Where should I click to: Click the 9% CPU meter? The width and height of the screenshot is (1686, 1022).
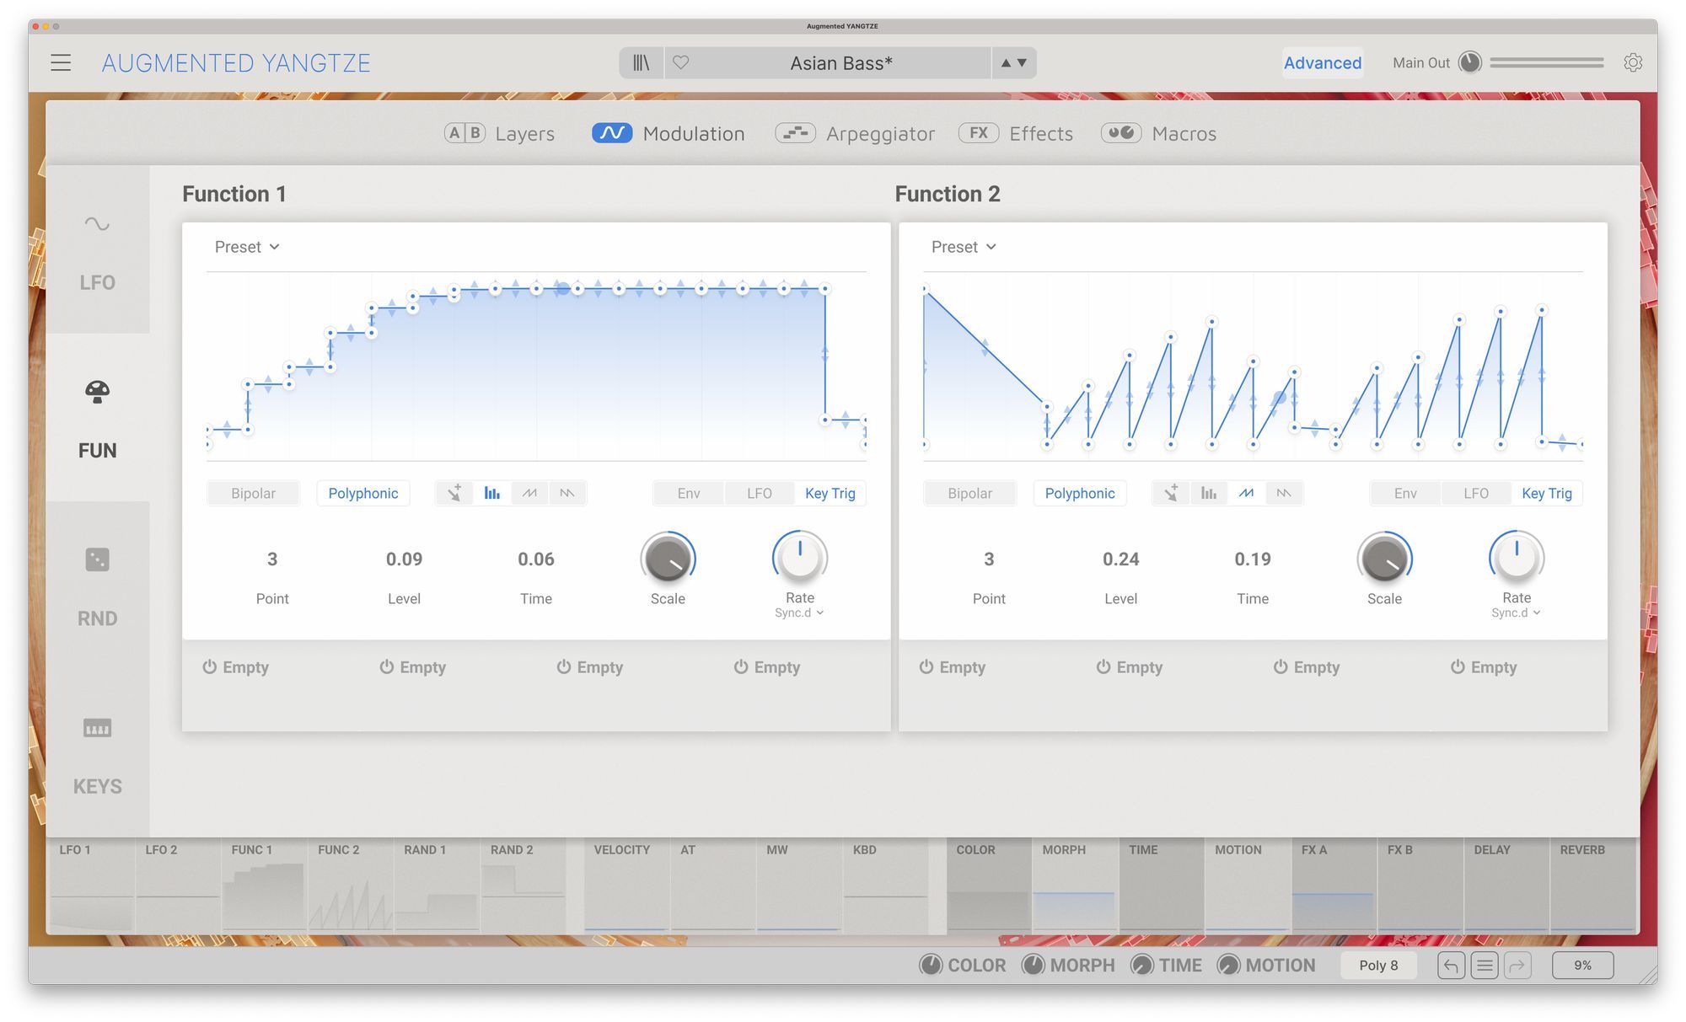[1582, 966]
